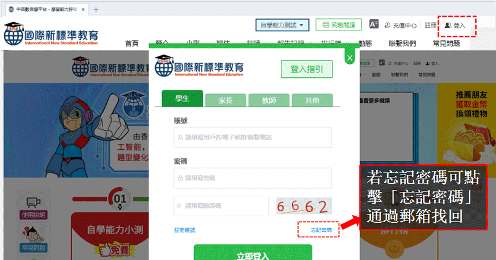The width and height of the screenshot is (496, 260).
Task: Click the 自學能力小測 card
Action: click(x=110, y=235)
